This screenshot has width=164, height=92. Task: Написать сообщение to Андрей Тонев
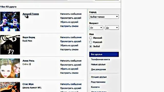point(71,14)
